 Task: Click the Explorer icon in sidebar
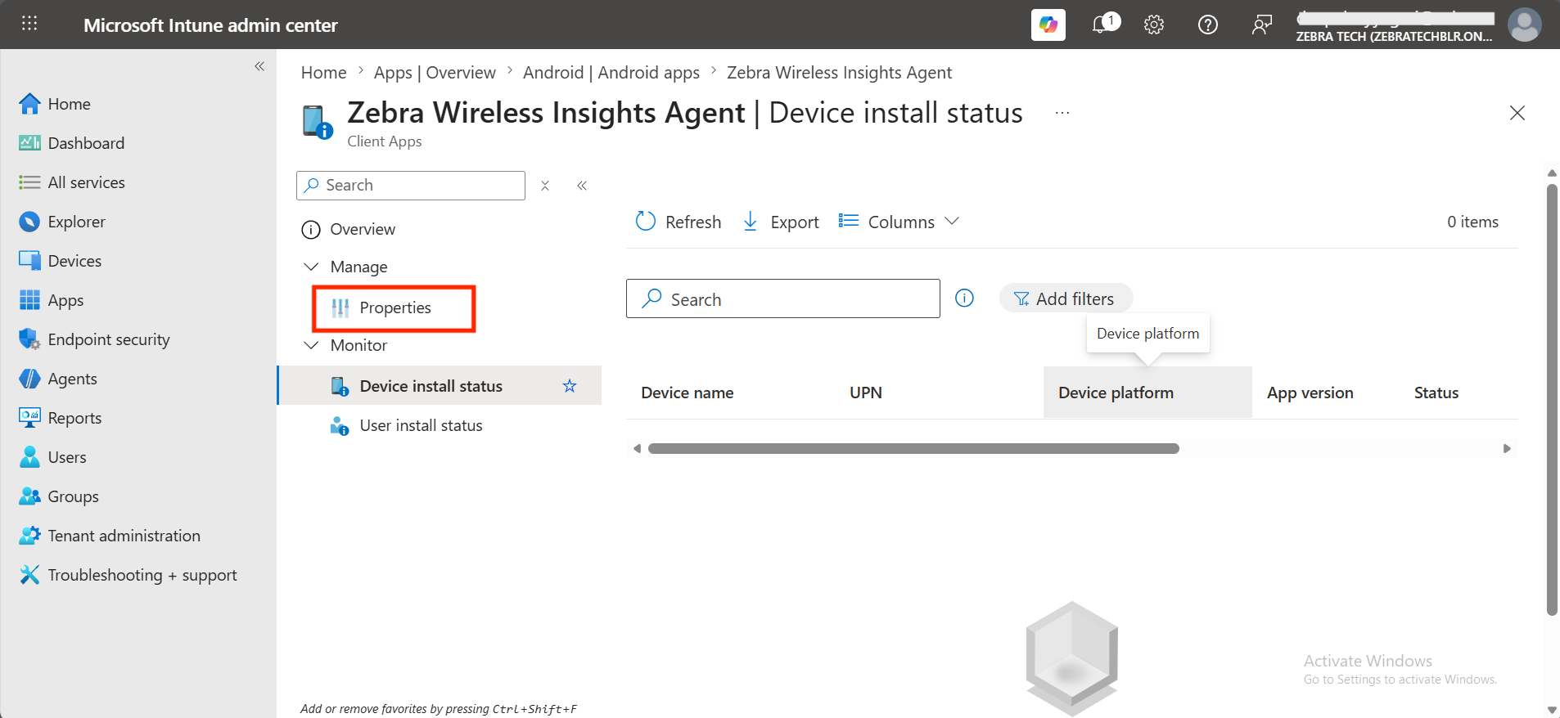pos(29,222)
